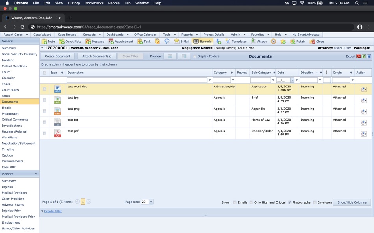Tick the checkbox for test png
Image resolution: width=374 pixels, height=233 pixels.
(44, 111)
